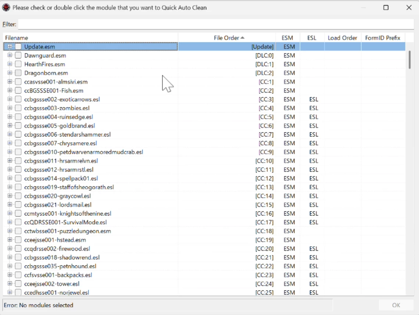This screenshot has height=315, width=419.
Task: Close the module selection dialog
Action: pyautogui.click(x=409, y=7)
